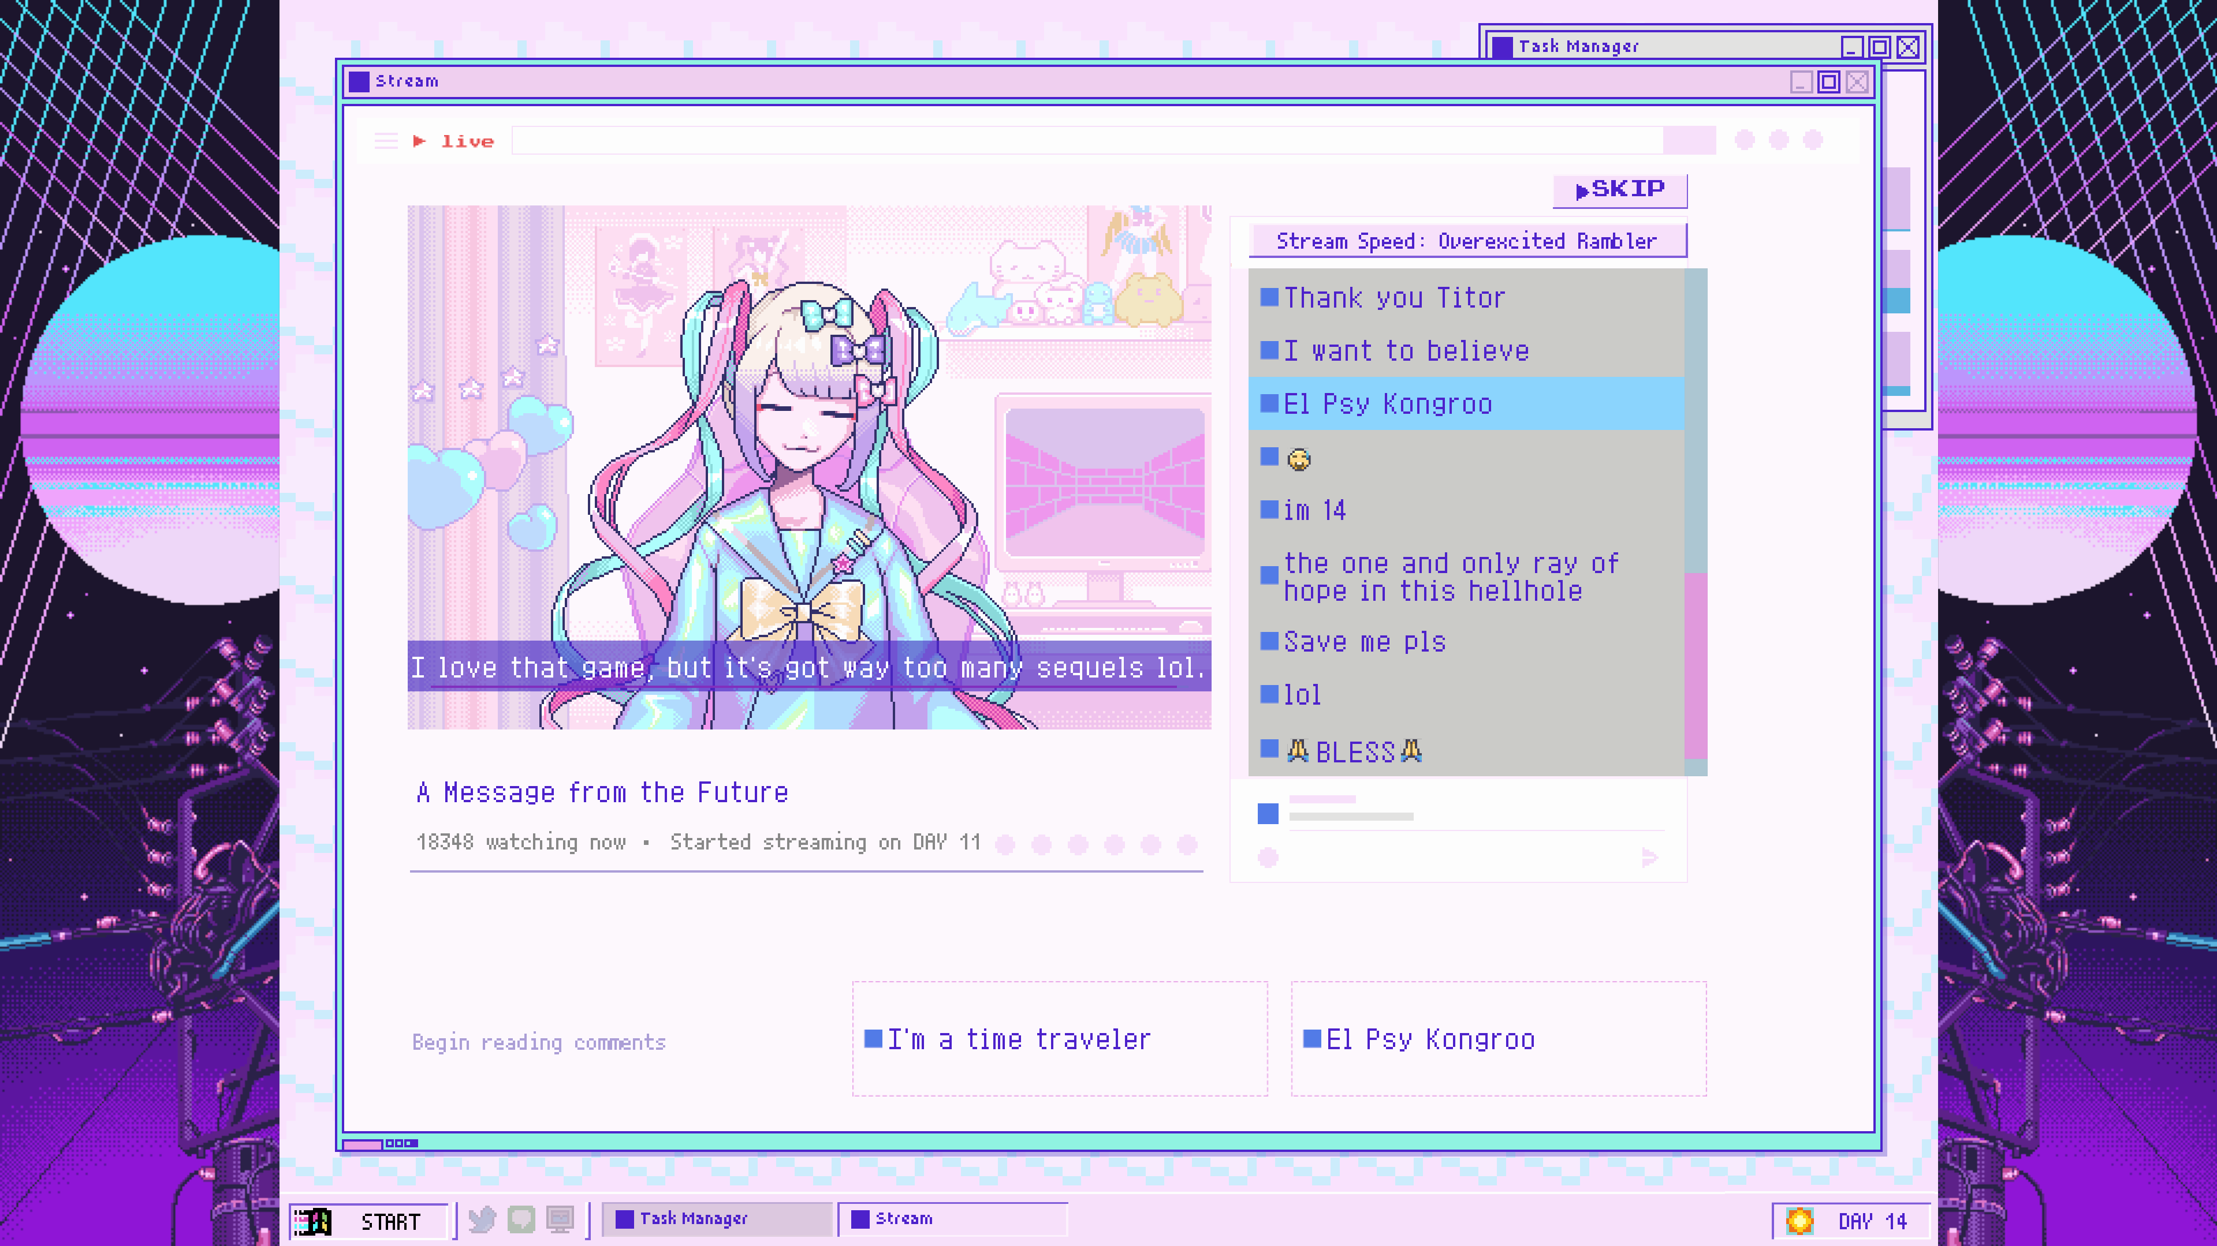Viewport: 2217px width, 1246px height.
Task: Click the sun DAY 14 indicator
Action: [x=1850, y=1221]
